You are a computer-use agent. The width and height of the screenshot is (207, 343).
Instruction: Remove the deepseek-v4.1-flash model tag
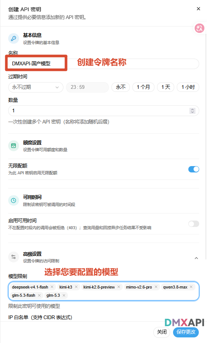[x=52, y=287]
